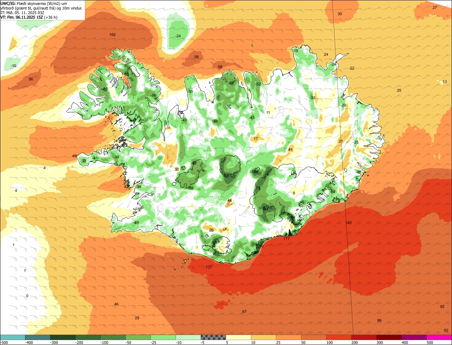Click the value -56 in the Westfjords

[153, 95]
